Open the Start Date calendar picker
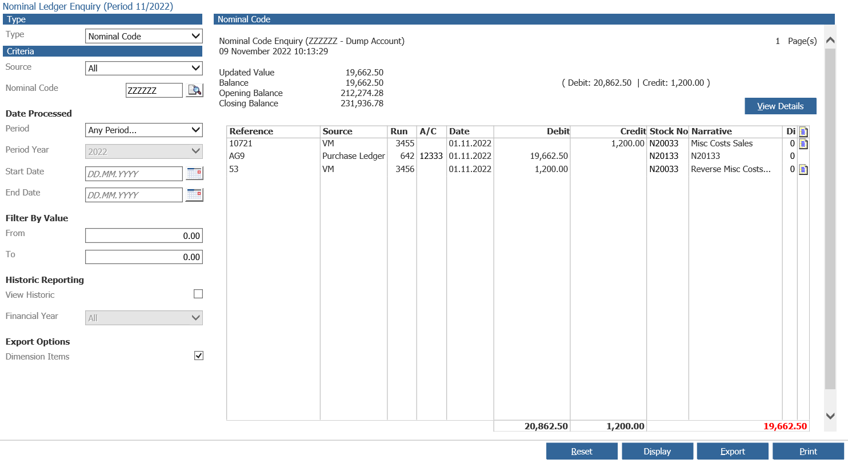 tap(195, 174)
